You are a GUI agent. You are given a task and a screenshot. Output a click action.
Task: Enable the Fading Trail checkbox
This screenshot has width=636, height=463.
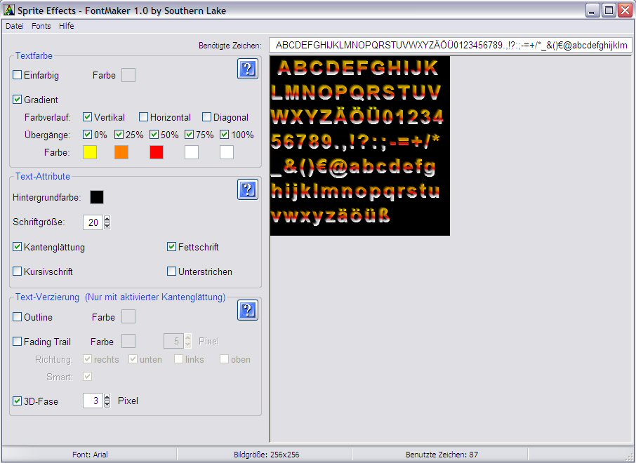(17, 342)
